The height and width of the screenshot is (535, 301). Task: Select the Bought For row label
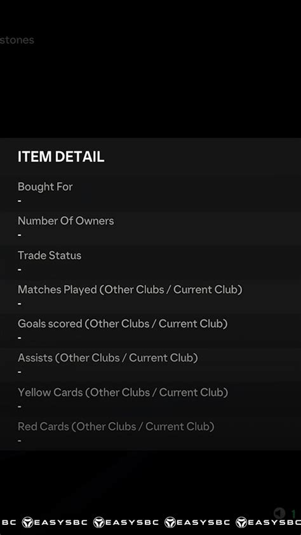click(x=45, y=187)
